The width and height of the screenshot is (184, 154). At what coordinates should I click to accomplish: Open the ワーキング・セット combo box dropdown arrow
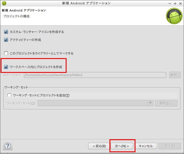[x=151, y=103]
